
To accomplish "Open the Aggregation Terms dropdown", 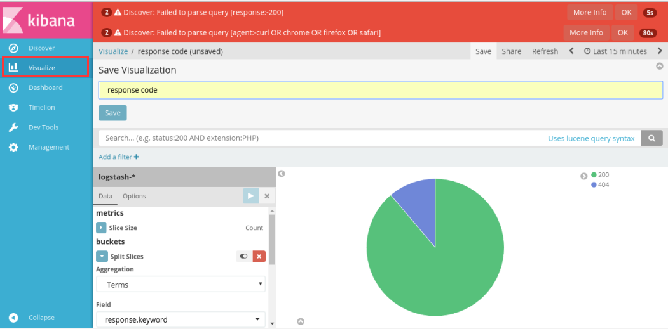I will pos(181,285).
